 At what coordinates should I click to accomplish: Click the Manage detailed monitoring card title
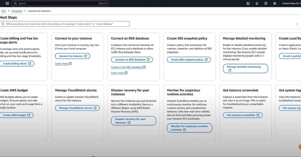pyautogui.click(x=244, y=38)
